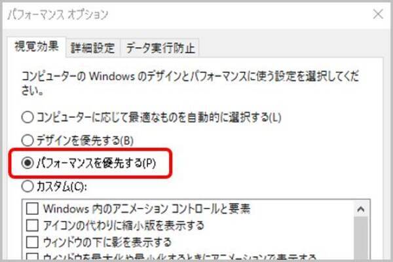Open the データ実行防止 tab
This screenshot has height=262, width=393.
coord(160,48)
